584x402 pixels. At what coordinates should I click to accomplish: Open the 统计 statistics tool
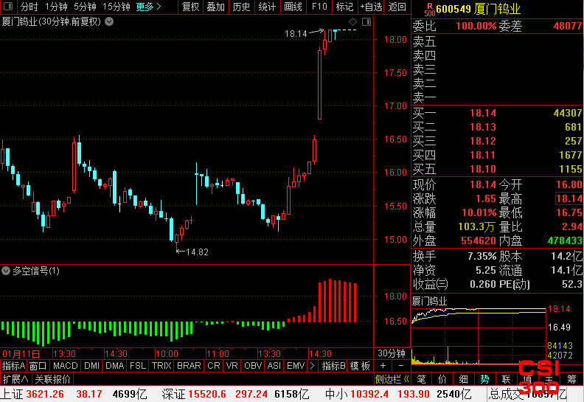267,7
